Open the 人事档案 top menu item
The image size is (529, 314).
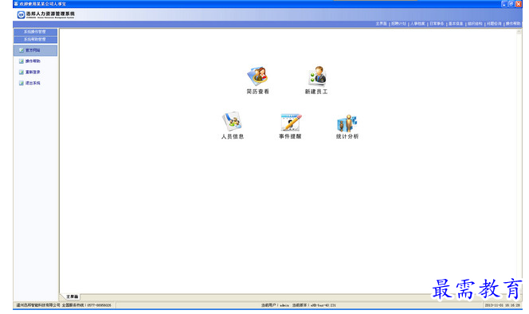point(417,24)
